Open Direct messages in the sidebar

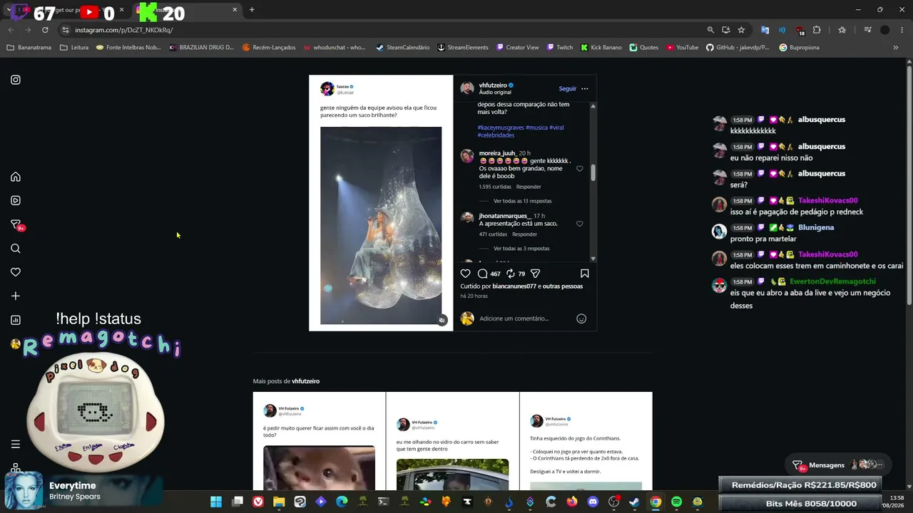pos(16,224)
